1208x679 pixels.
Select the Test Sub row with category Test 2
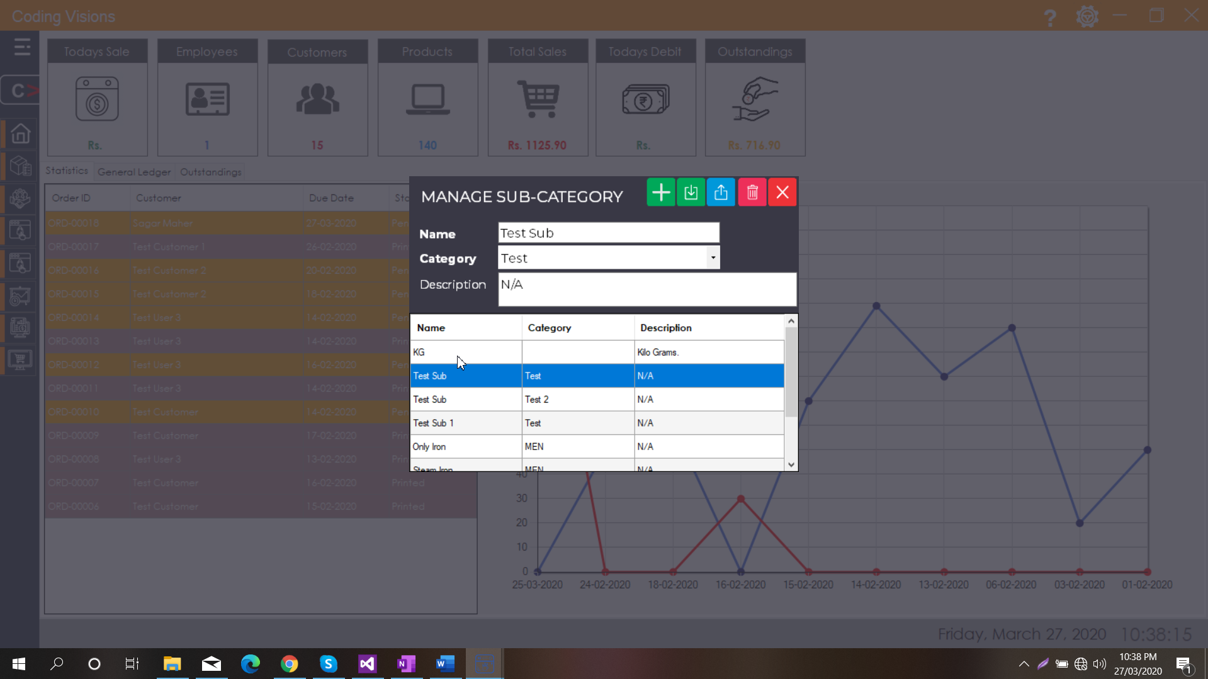597,400
